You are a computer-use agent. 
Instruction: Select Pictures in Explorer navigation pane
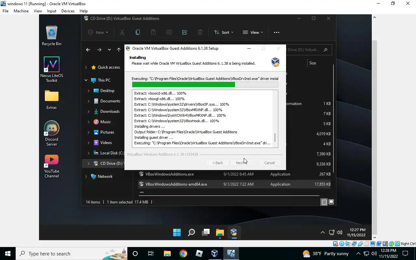tap(107, 132)
